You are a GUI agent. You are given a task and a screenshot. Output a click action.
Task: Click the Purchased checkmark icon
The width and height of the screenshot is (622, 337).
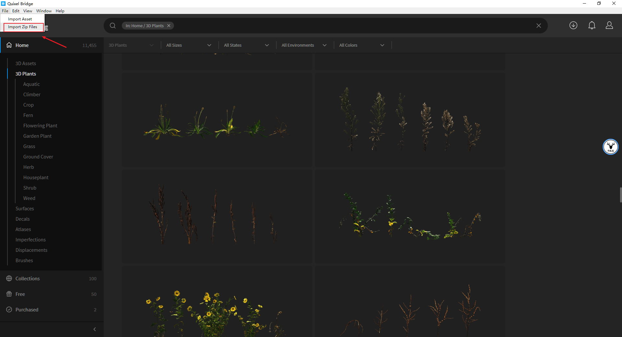[x=9, y=309]
